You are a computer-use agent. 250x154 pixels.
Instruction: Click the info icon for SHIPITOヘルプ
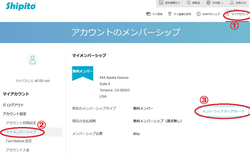tap(198, 14)
